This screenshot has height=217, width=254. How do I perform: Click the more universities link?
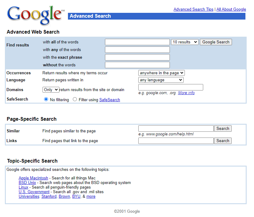click(x=91, y=197)
